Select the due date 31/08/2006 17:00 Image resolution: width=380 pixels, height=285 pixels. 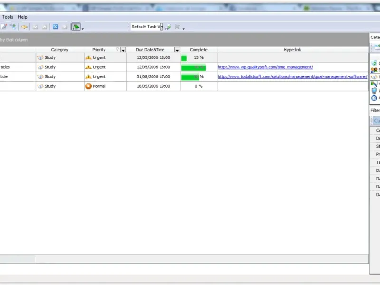coord(153,77)
